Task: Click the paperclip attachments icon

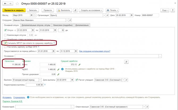Action: (76, 10)
